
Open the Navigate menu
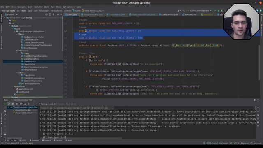pos(22,7)
